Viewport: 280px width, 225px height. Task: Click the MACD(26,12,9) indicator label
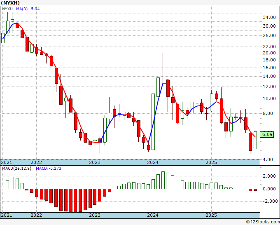click(16, 169)
